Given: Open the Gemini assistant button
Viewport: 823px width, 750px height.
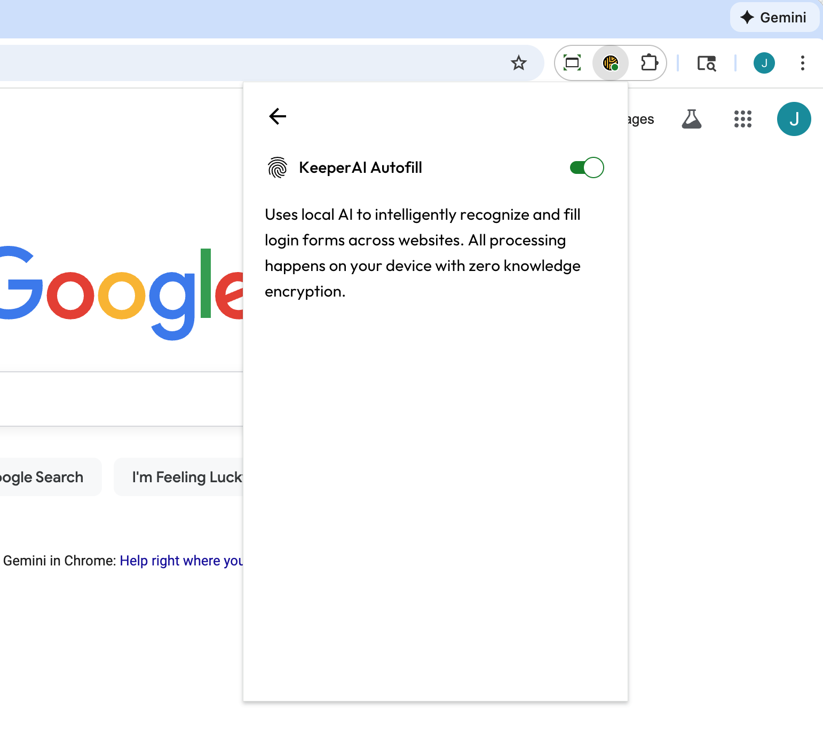Looking at the screenshot, I should click(x=774, y=18).
